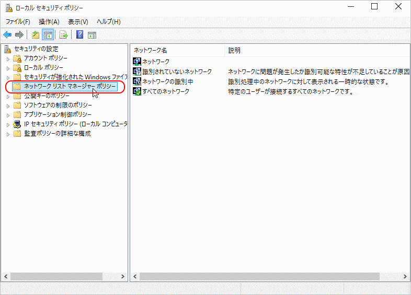411x295 pixels.
Task: Click description 識別処理中のネットワークに対して表示される一時的な状態です。
Action: click(309, 81)
